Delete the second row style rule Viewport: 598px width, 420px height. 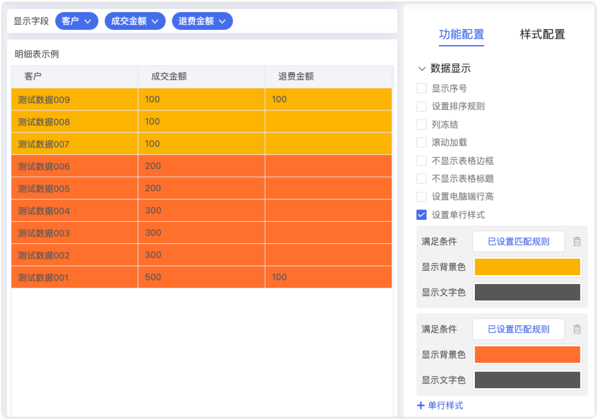click(x=576, y=329)
